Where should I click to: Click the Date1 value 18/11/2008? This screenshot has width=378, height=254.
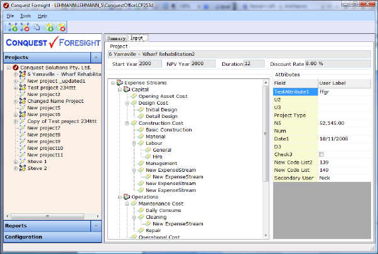[333, 139]
